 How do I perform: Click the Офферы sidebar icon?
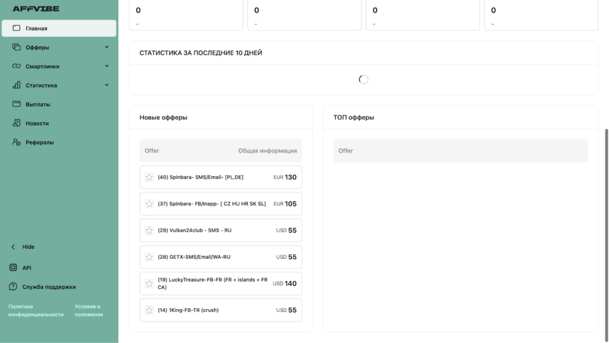16,47
